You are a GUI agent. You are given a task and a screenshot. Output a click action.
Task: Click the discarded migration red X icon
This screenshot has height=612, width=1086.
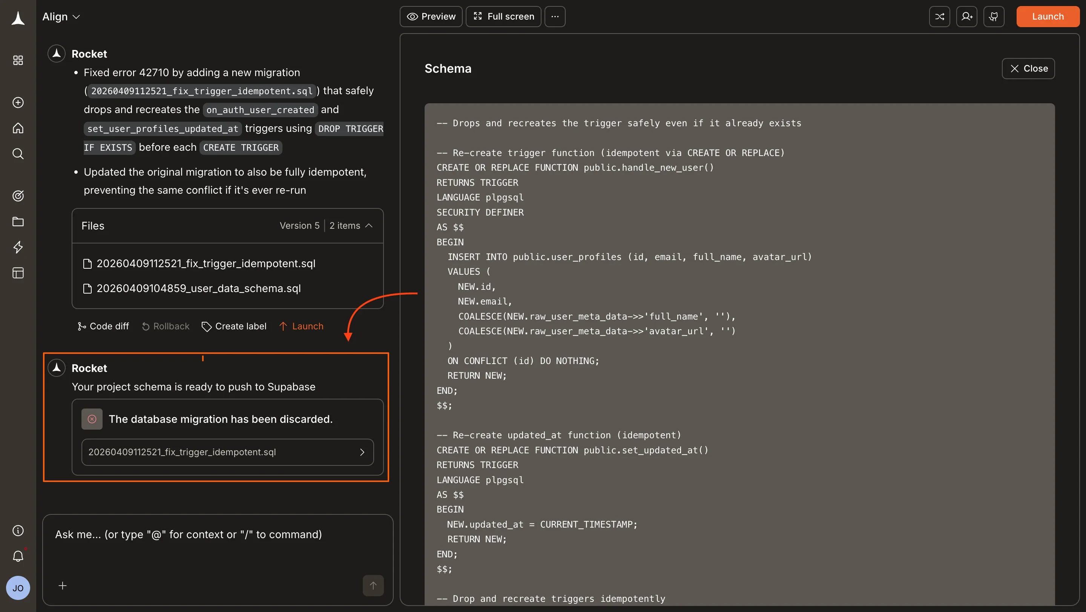coord(92,419)
